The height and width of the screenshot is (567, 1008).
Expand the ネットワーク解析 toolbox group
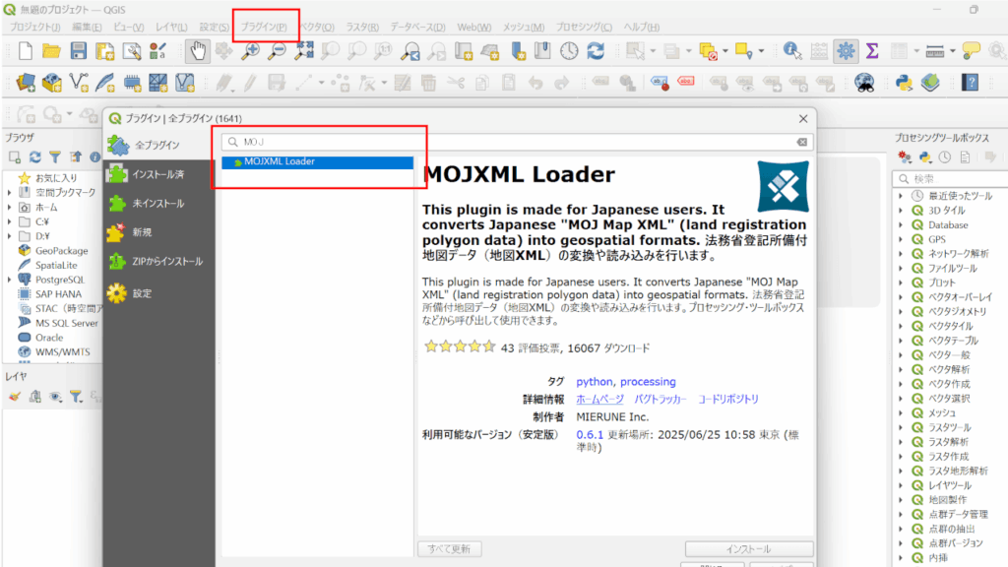point(901,253)
